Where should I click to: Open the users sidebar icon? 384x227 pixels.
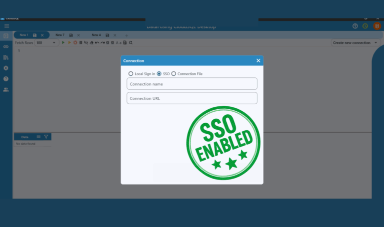[6, 90]
